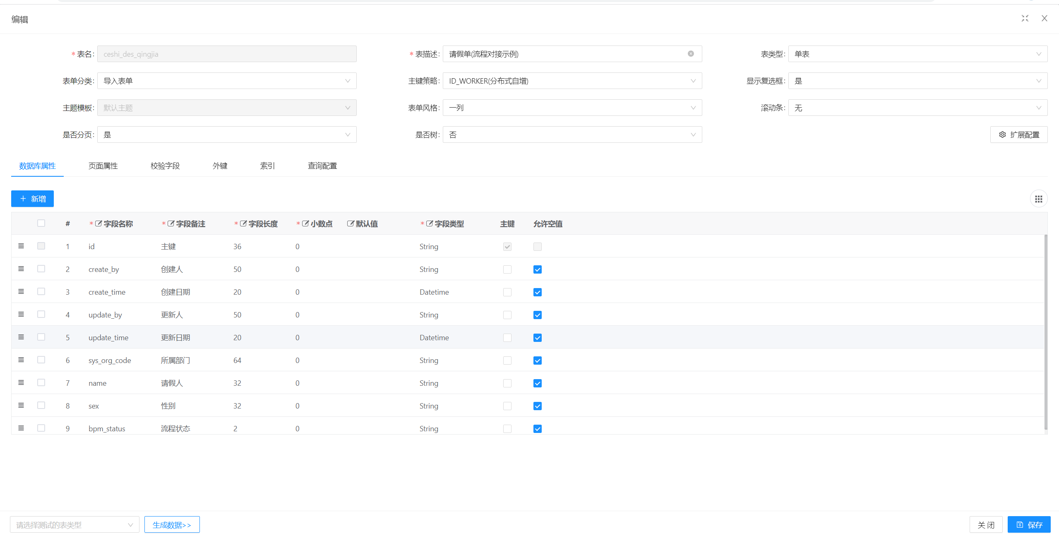
Task: Click edit icon beside 字段长度 header
Action: coord(243,224)
